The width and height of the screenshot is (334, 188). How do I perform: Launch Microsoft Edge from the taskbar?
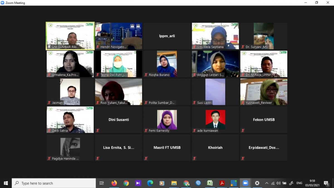pyautogui.click(x=150, y=183)
